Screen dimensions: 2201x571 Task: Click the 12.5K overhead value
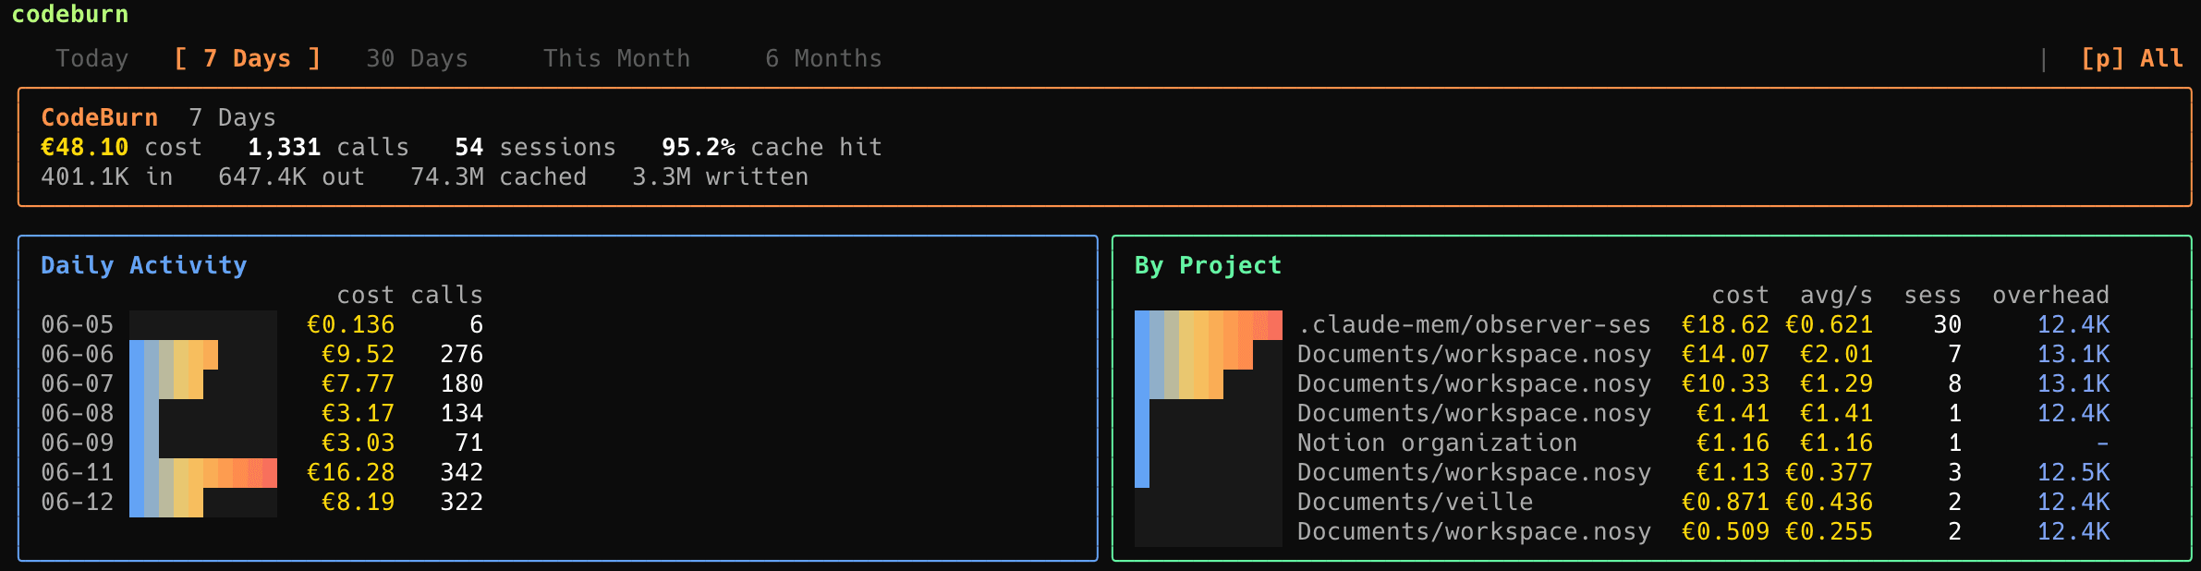point(2073,472)
